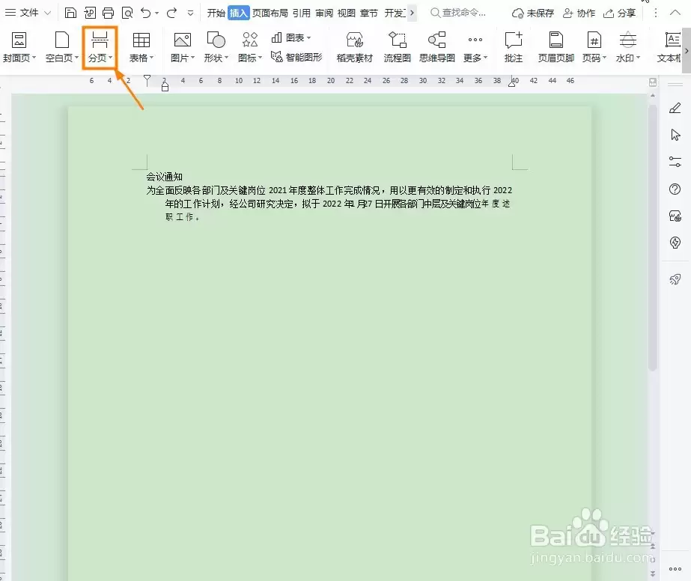Screen dimensions: 691x581
Task: Collapse the ribbon with the top-right chevron
Action: 675,13
